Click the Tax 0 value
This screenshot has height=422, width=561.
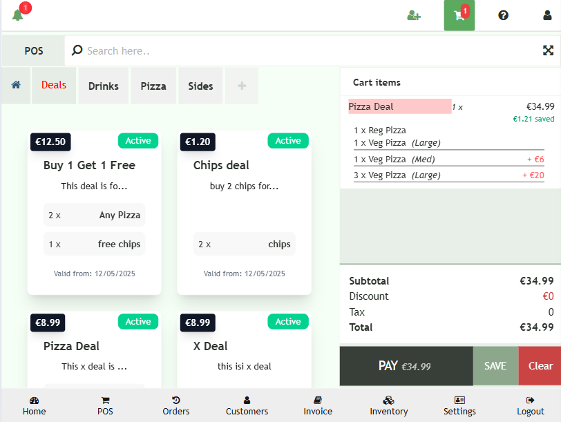click(551, 312)
